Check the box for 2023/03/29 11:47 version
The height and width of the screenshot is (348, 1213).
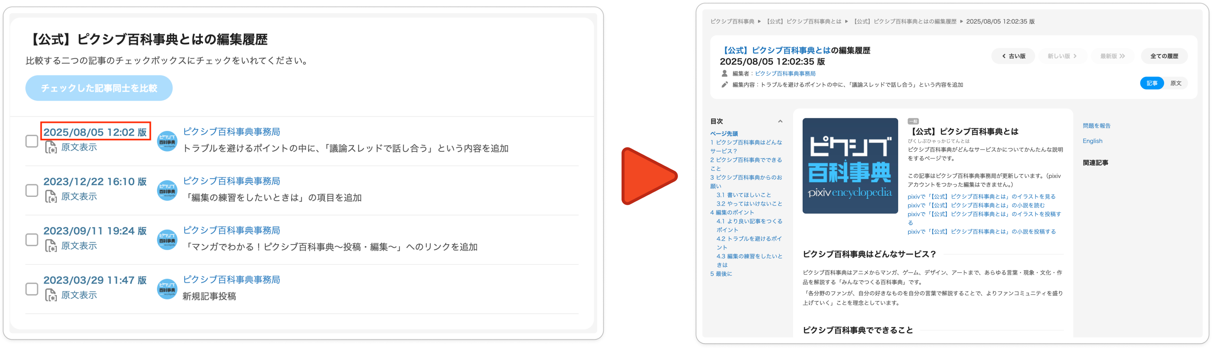pyautogui.click(x=32, y=289)
